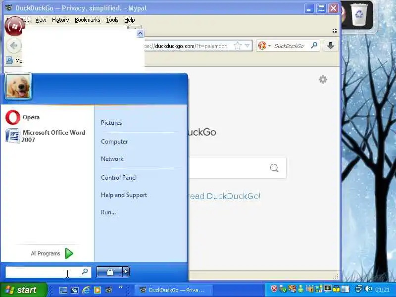Click the tab groups grid icon
Viewport: 396px width, 297px height.
[335, 31]
